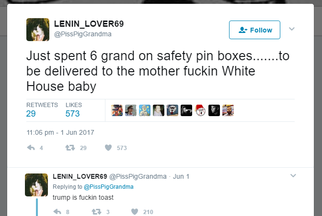Like the 'trump is fuckin toast' reply
This screenshot has width=322, height=216.
point(135,212)
